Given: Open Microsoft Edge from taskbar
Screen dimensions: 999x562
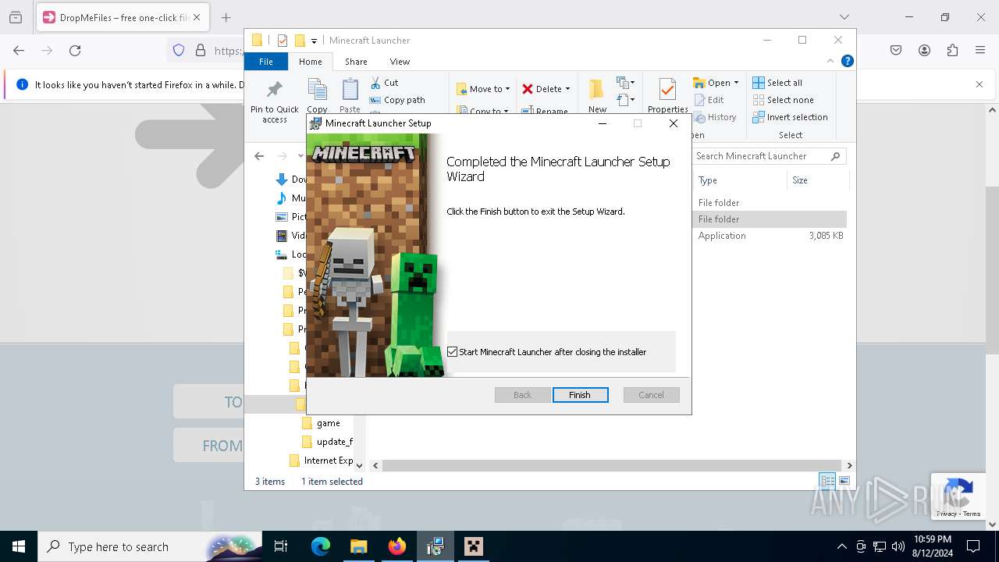Looking at the screenshot, I should tap(321, 546).
